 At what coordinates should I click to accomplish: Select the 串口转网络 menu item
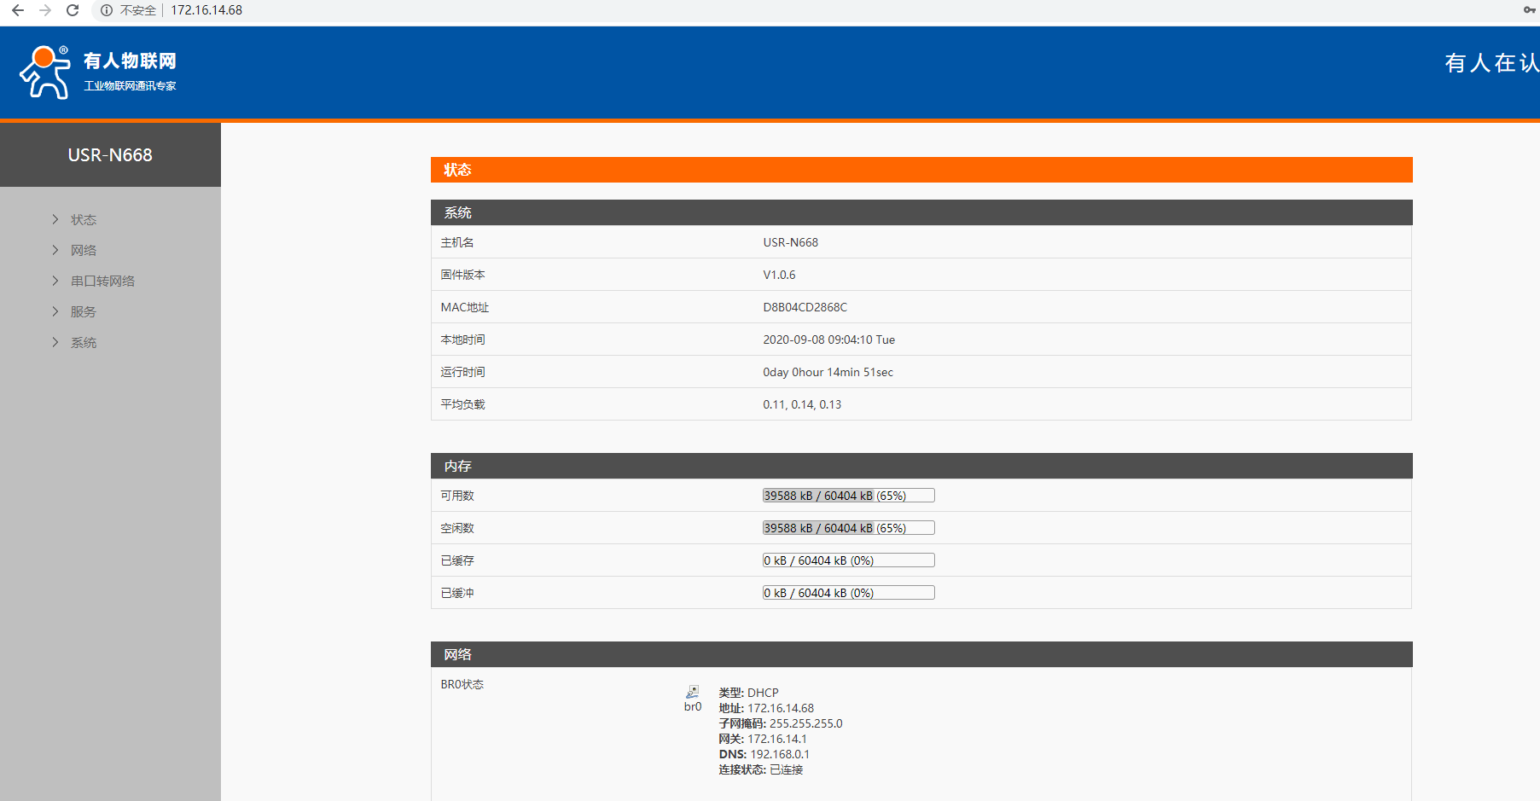pyautogui.click(x=102, y=281)
